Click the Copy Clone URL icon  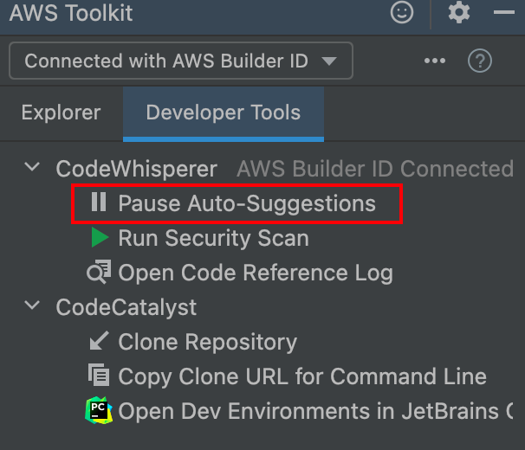99,376
